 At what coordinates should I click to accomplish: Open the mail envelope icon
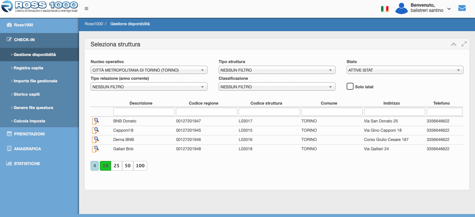click(x=462, y=8)
